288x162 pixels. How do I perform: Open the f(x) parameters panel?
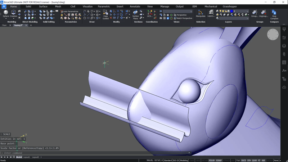click(284, 71)
